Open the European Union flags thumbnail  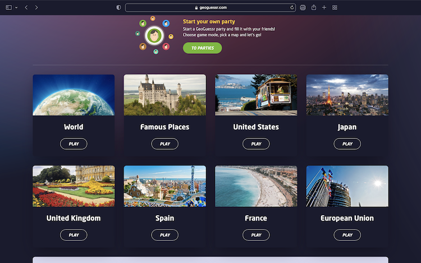pos(347,186)
